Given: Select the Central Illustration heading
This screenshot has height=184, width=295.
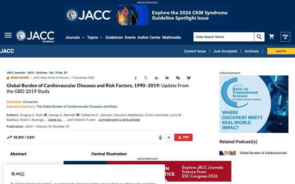Looking at the screenshot, I should point(109,154).
